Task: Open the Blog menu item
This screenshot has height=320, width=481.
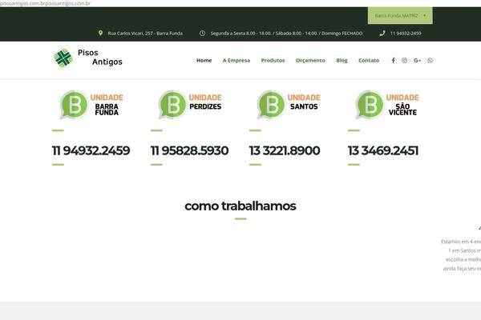Action: click(x=342, y=60)
